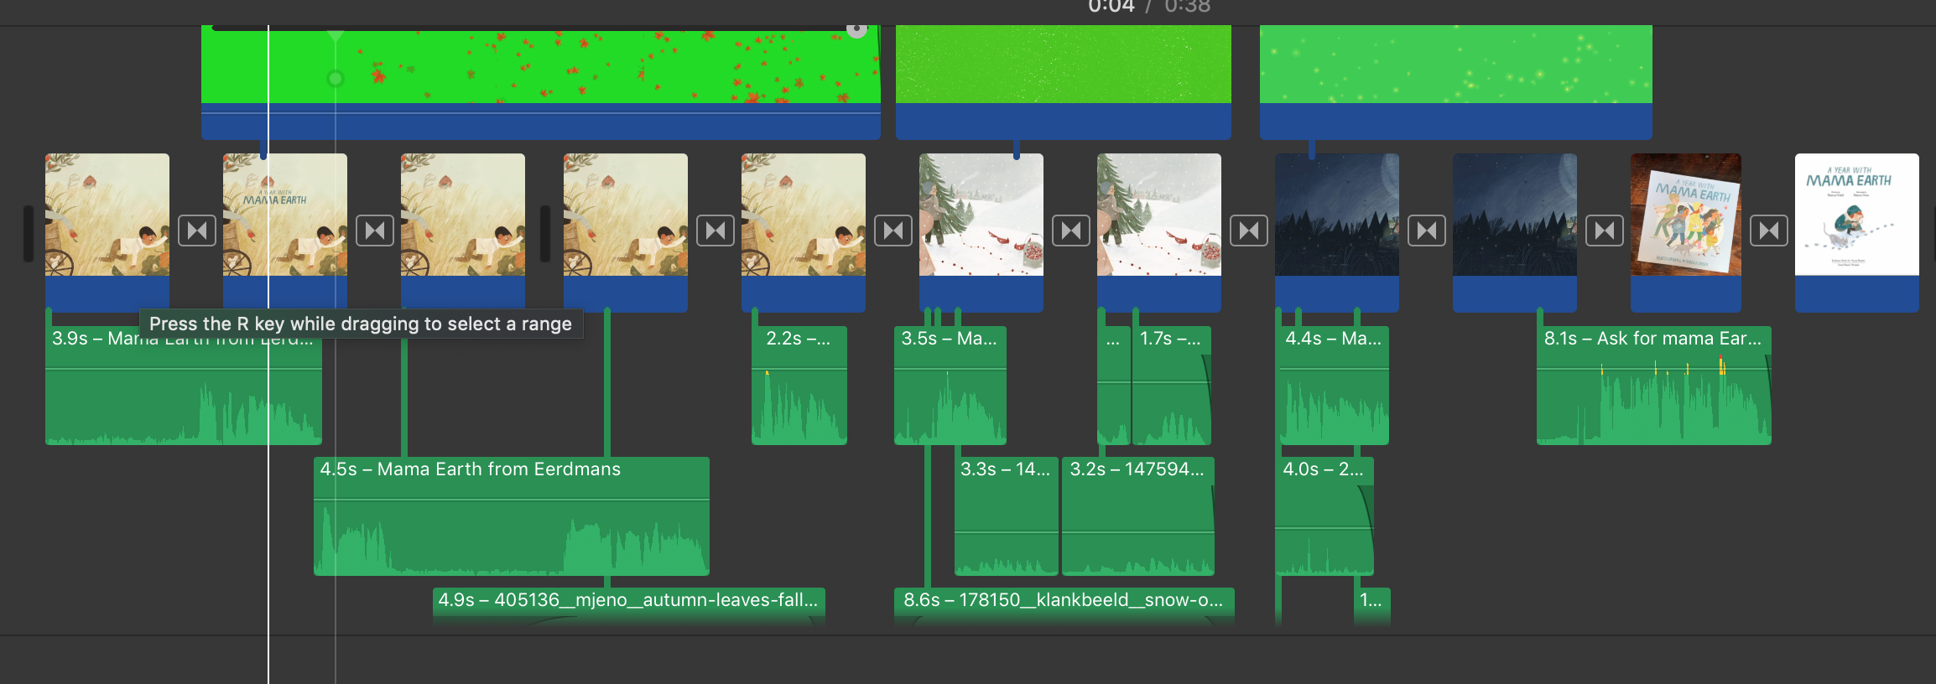
Task: Select the first dark night forest clip
Action: 1337,232
